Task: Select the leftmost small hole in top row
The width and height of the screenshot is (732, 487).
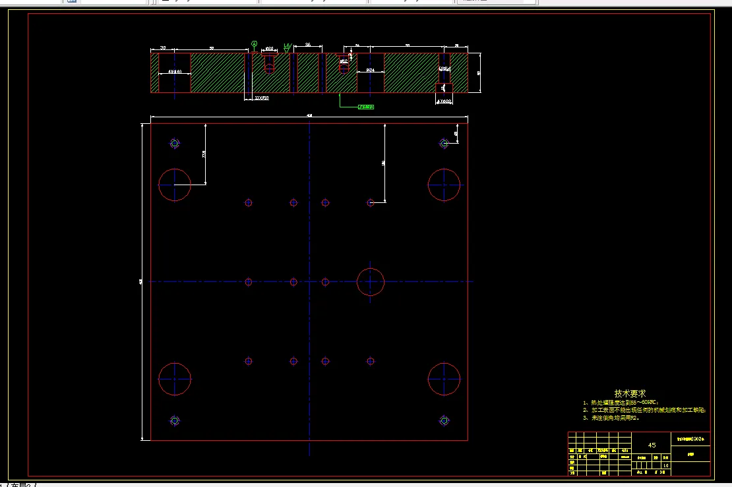Action: click(x=249, y=202)
